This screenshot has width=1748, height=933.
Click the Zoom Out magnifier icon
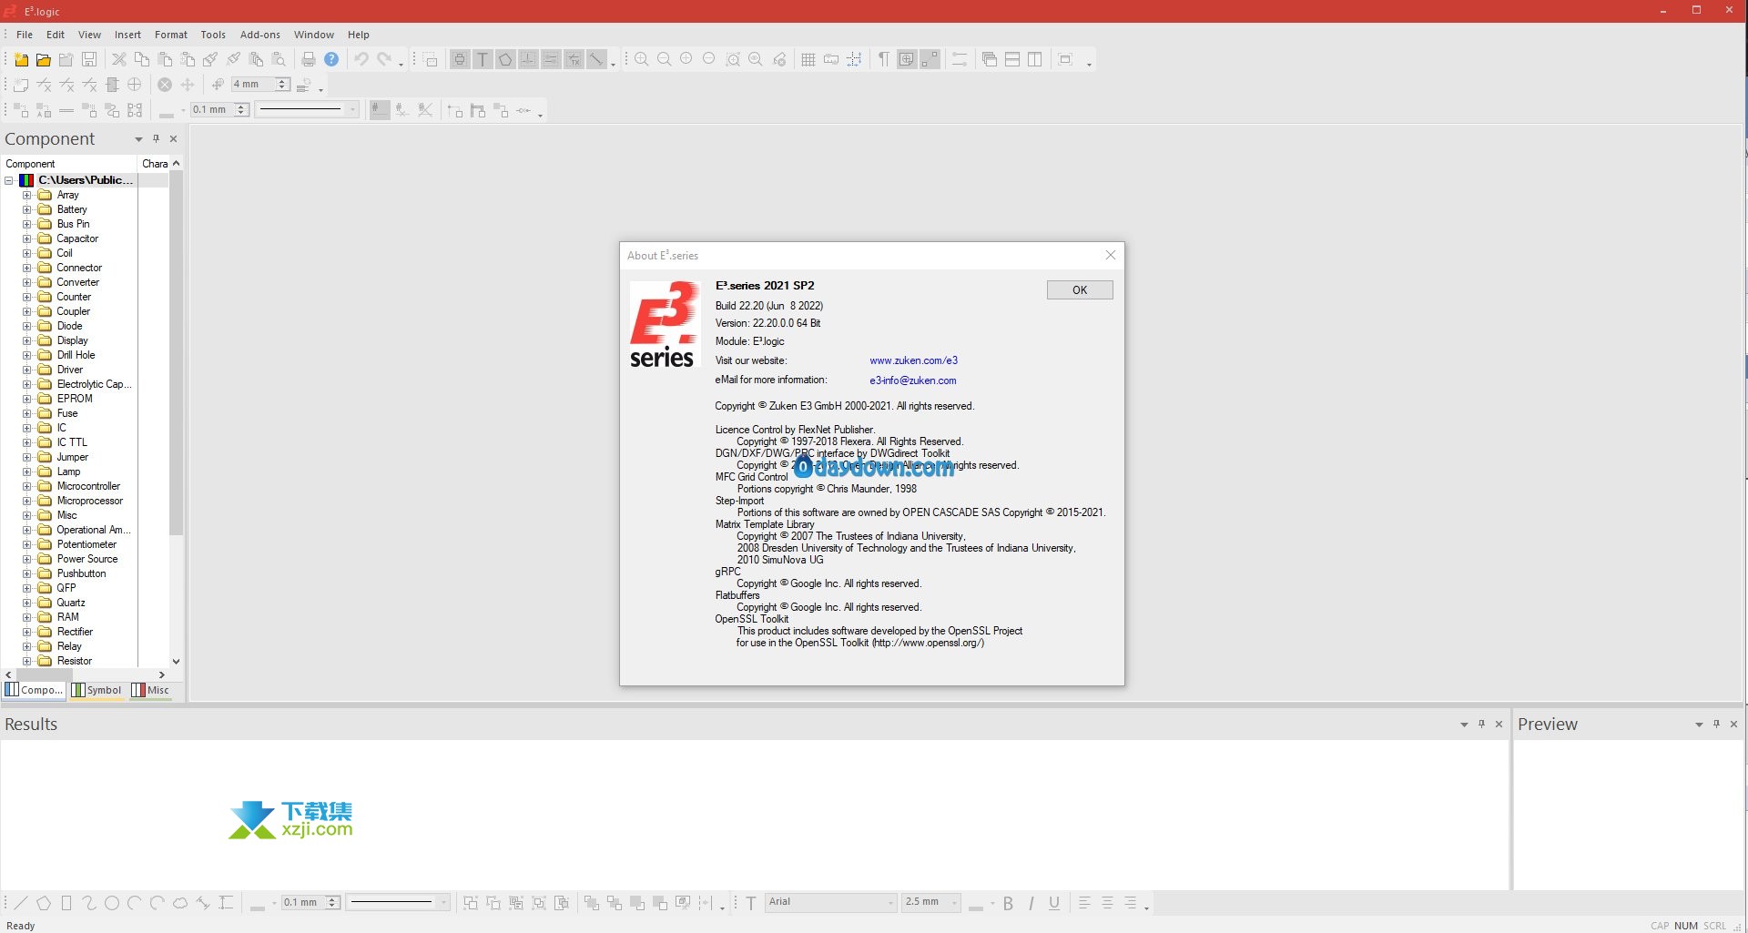665,60
